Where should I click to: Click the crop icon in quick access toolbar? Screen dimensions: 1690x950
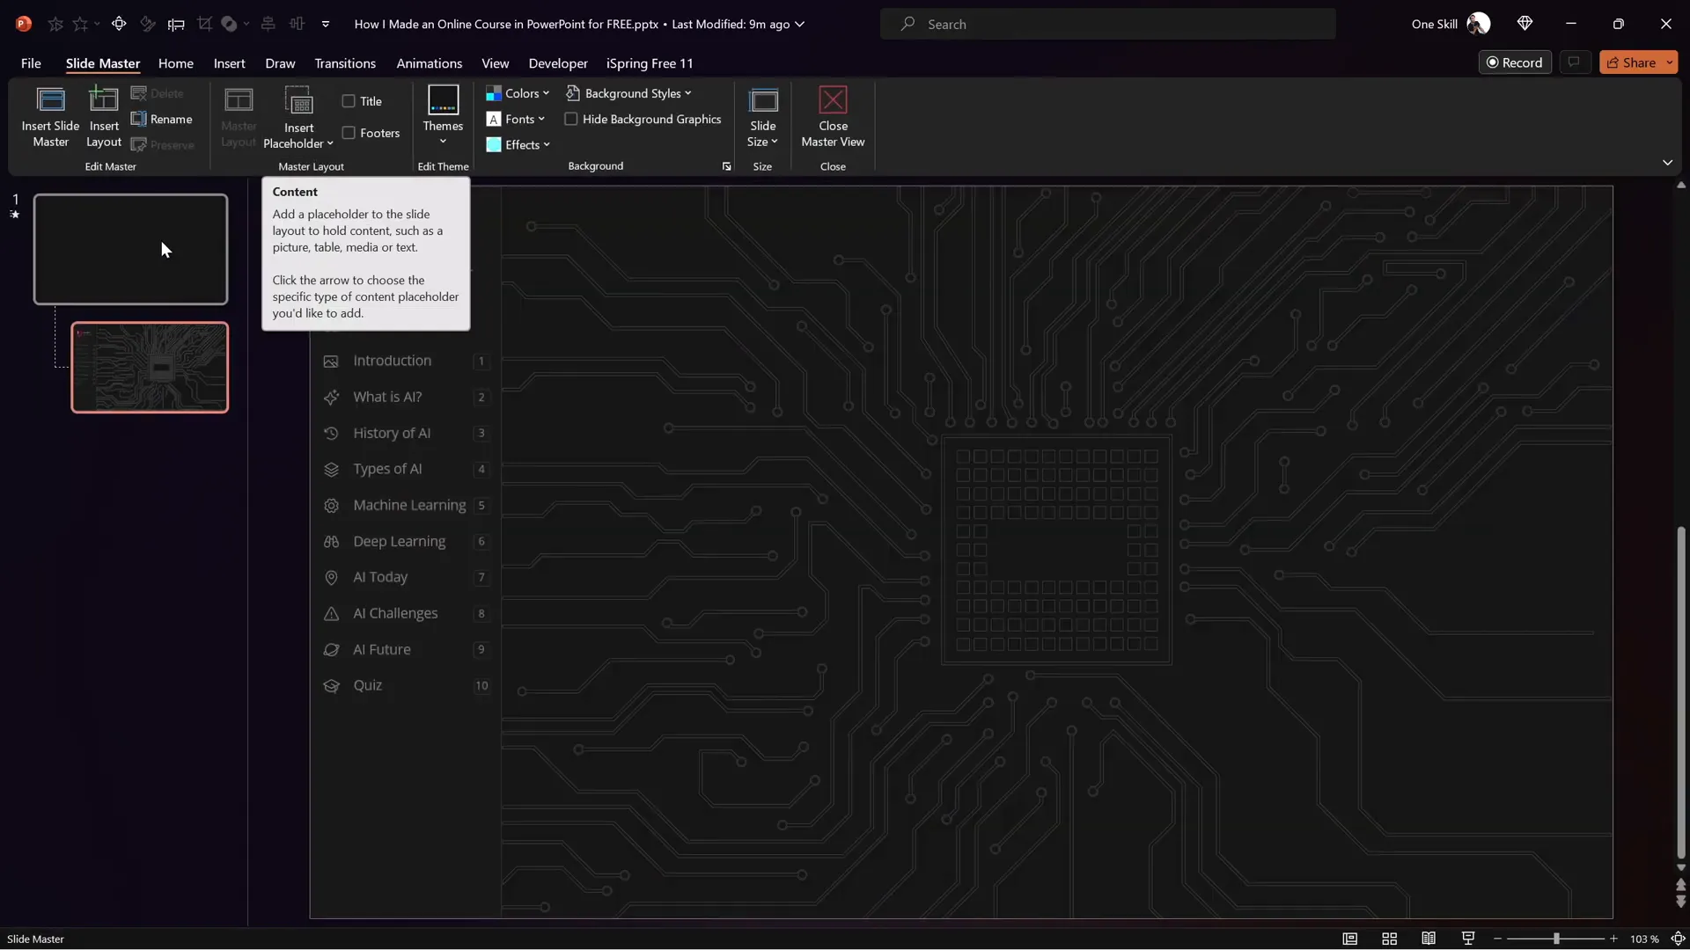click(205, 24)
